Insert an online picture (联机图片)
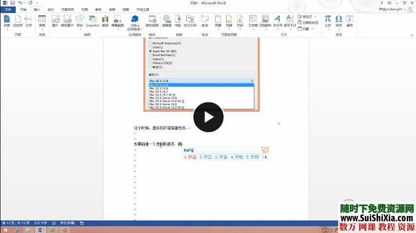 [67, 21]
